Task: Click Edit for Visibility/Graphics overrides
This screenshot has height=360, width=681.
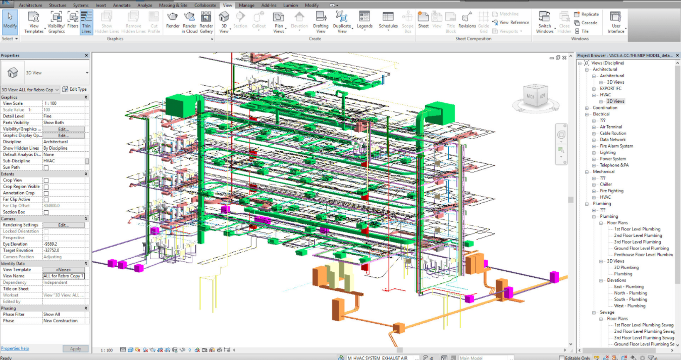Action: tap(63, 129)
